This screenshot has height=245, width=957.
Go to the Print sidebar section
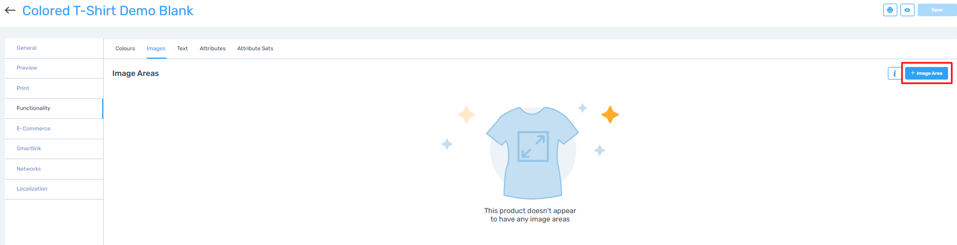click(23, 88)
